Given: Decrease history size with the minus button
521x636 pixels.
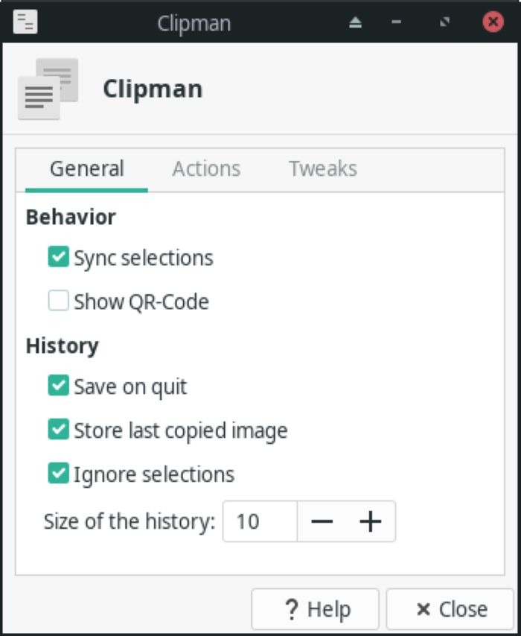Looking at the screenshot, I should (x=322, y=521).
